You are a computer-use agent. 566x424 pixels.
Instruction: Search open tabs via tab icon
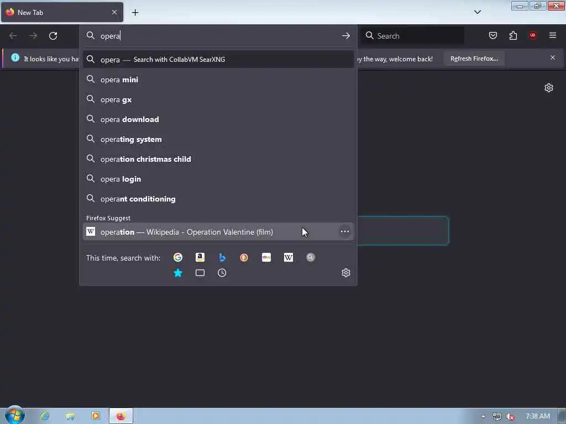(200, 273)
